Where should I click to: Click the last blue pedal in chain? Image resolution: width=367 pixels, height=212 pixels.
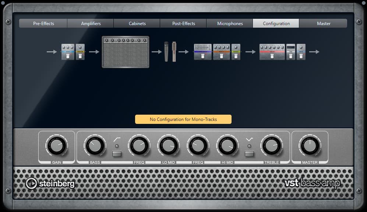301,52
